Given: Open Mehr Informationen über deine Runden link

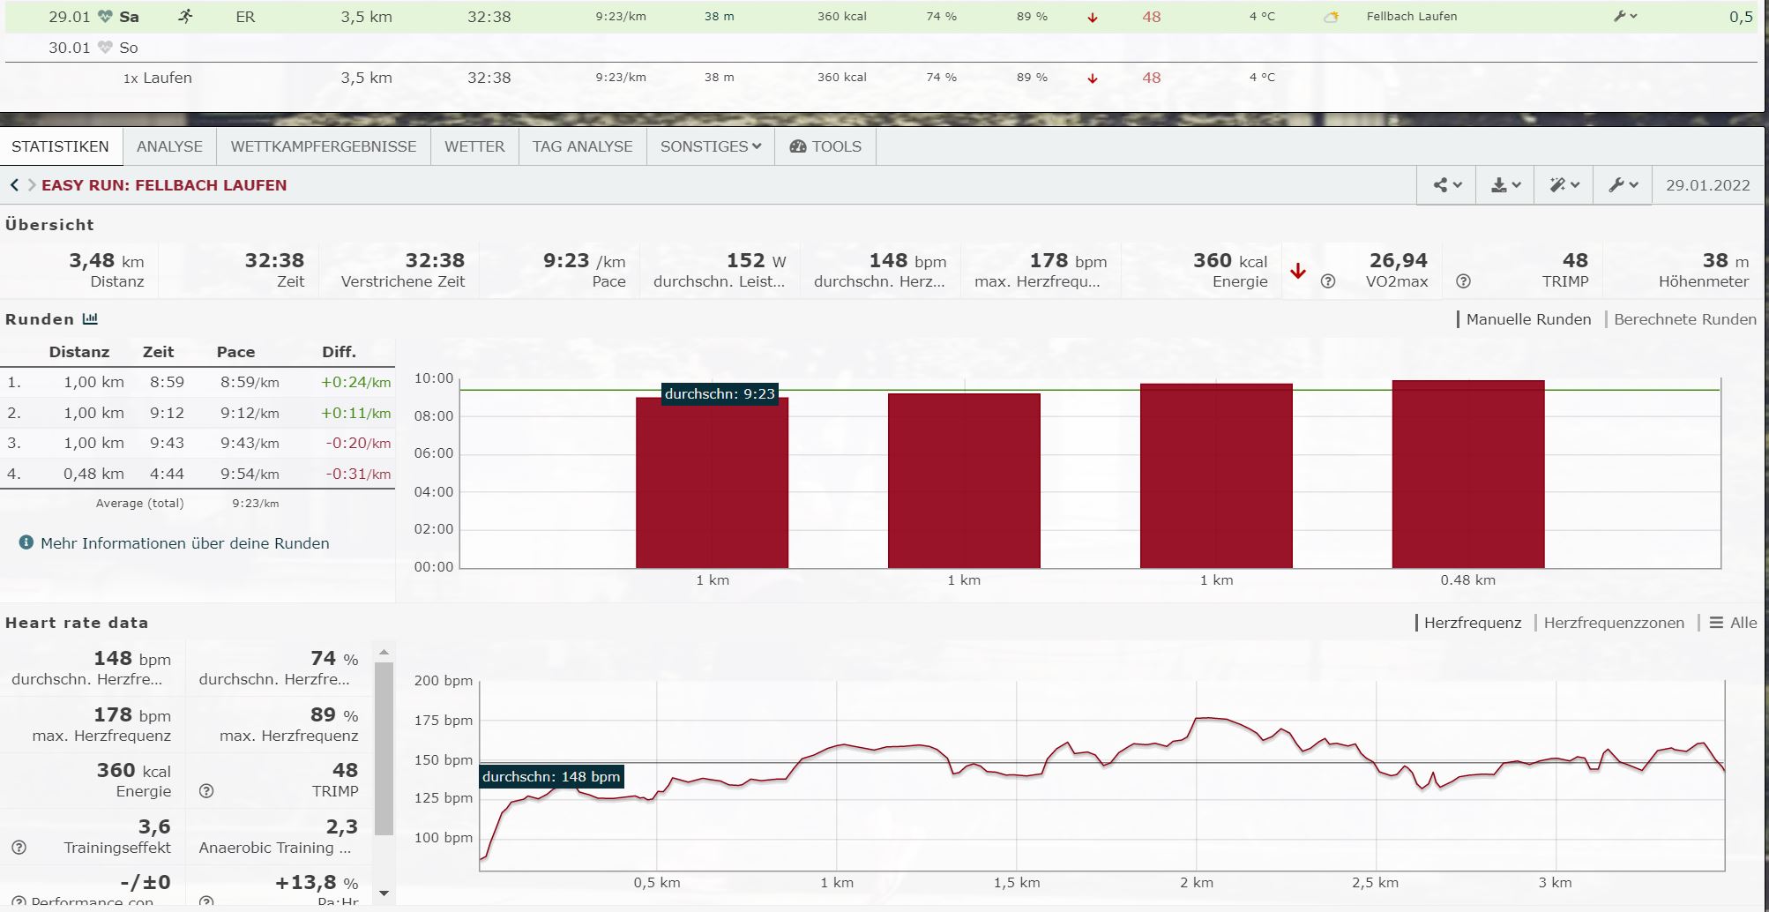Looking at the screenshot, I should (184, 543).
